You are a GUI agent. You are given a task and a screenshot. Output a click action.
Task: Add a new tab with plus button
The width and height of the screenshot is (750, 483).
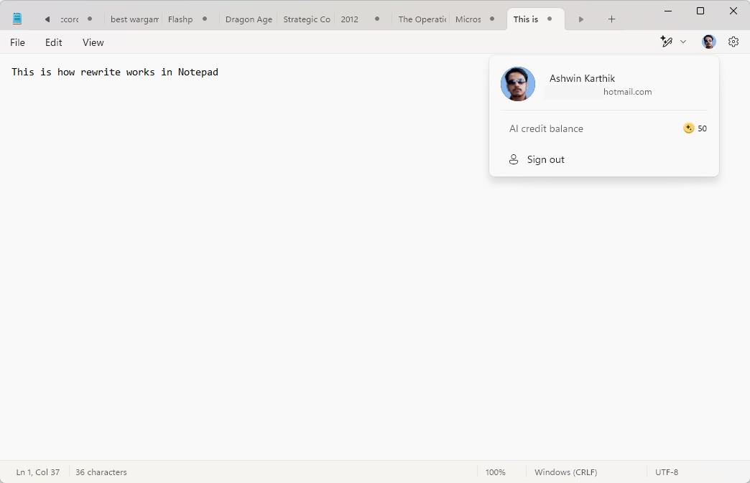click(x=611, y=19)
